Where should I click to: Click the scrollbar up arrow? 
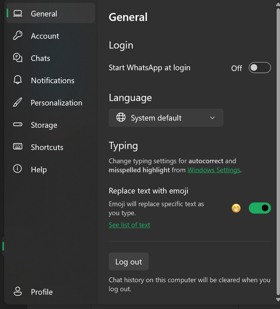(x=278, y=4)
